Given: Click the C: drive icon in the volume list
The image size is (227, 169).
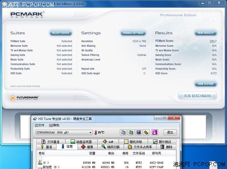Looking at the screenshot, I should coord(40,163).
